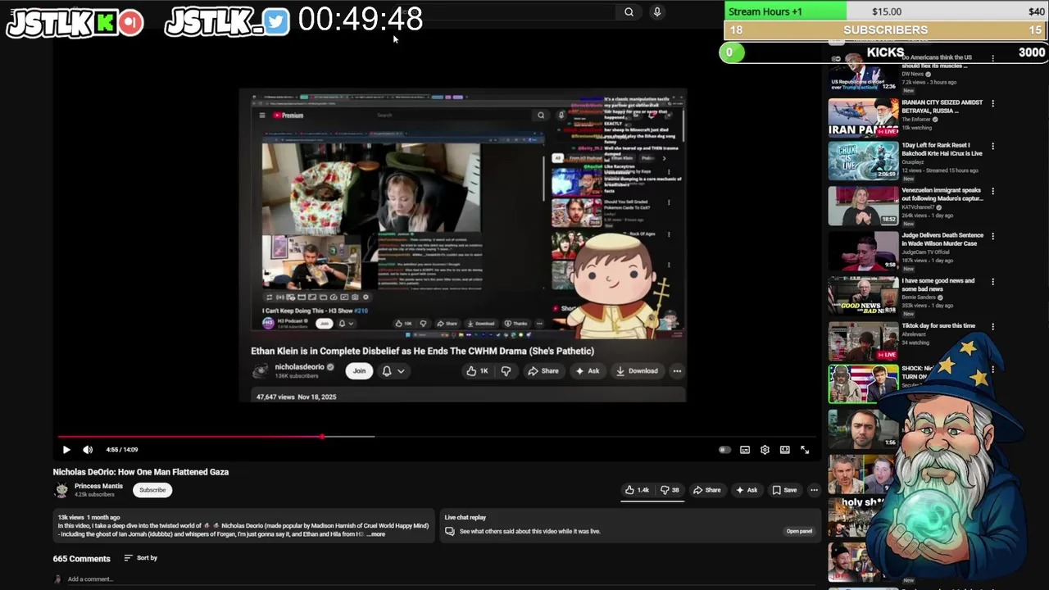Image resolution: width=1049 pixels, height=590 pixels.
Task: Click Download in the embedded Ethan Klein video
Action: click(x=637, y=371)
